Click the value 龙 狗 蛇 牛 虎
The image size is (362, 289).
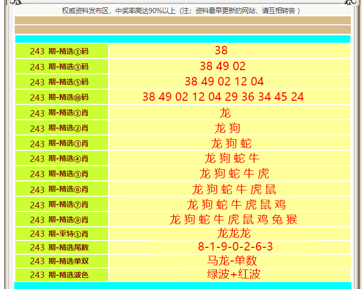tap(234, 174)
